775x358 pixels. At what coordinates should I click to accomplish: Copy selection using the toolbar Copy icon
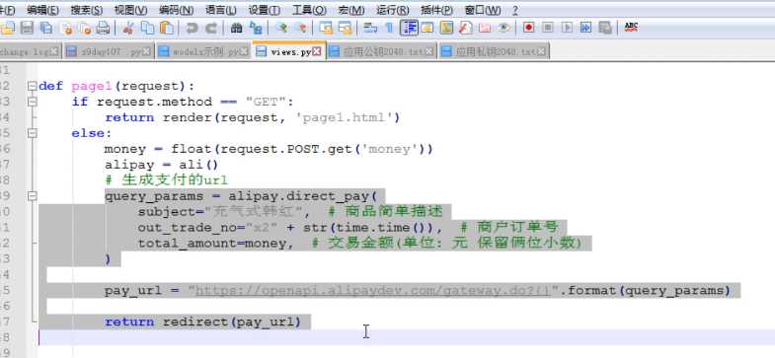pos(148,29)
